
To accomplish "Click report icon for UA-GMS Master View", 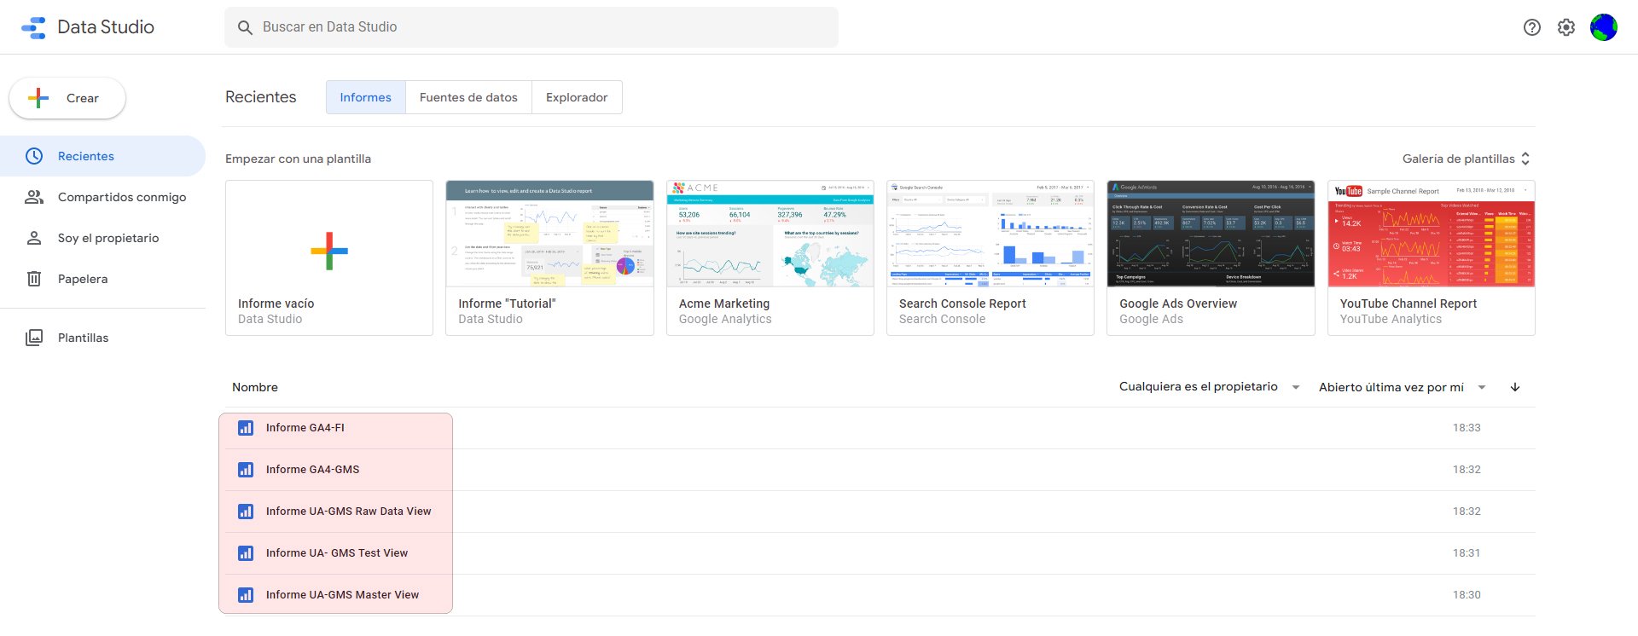I will point(246,595).
